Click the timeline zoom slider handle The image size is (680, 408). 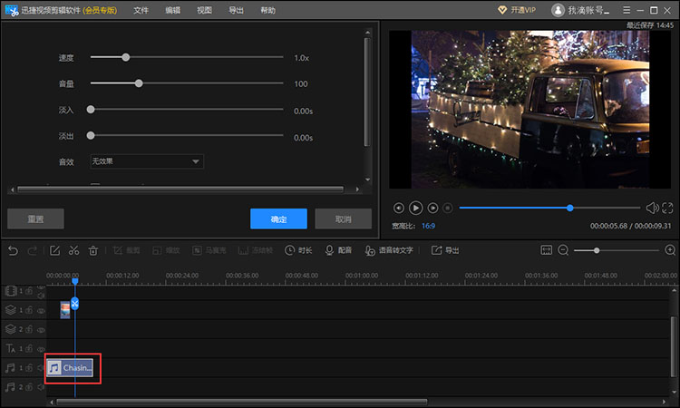click(597, 250)
